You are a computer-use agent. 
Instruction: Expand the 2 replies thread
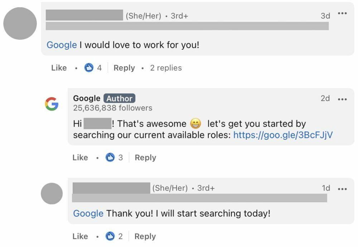[166, 68]
